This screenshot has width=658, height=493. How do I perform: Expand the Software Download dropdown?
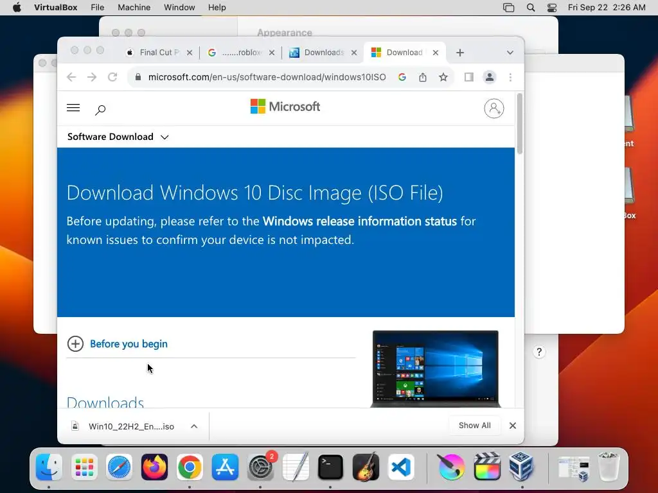click(x=118, y=137)
